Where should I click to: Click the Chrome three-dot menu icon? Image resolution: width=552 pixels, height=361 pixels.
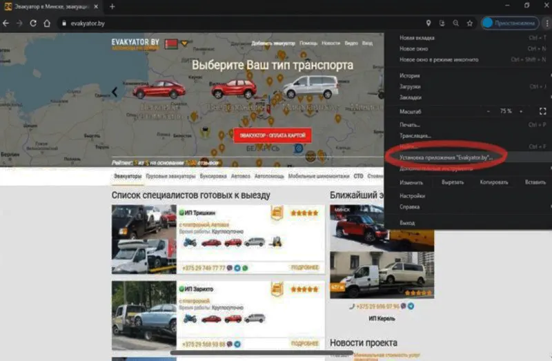pos(546,23)
